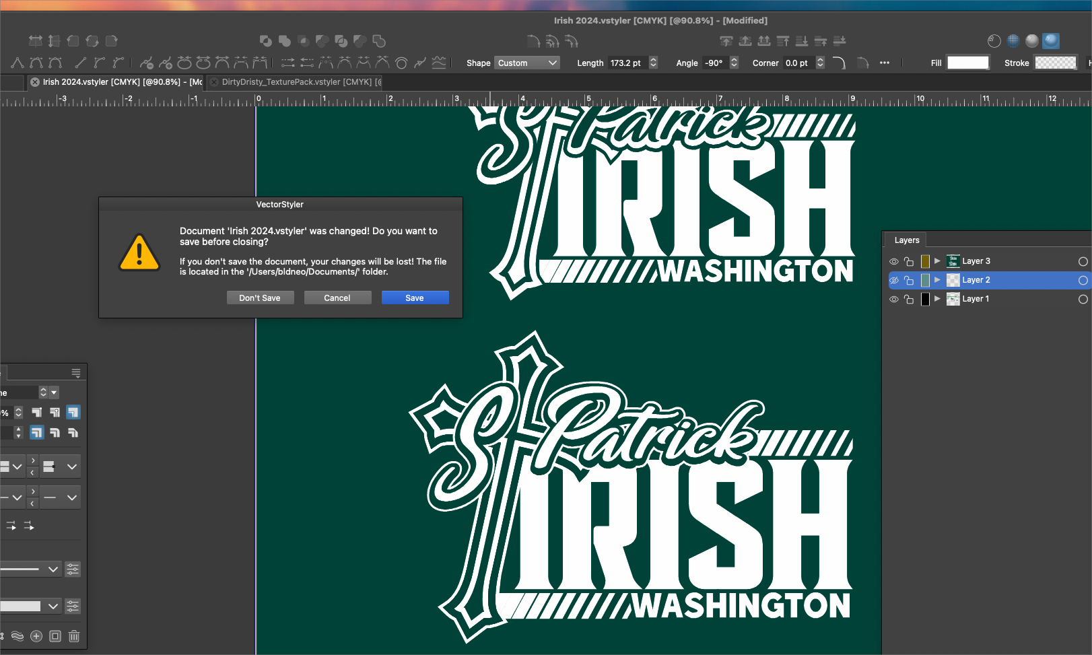Click the Save button in the dialog
The image size is (1092, 655).
pyautogui.click(x=415, y=298)
